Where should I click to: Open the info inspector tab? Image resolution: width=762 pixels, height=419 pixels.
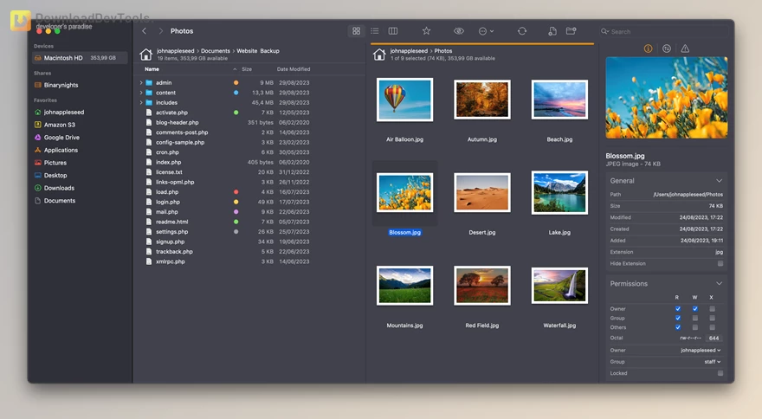(648, 49)
